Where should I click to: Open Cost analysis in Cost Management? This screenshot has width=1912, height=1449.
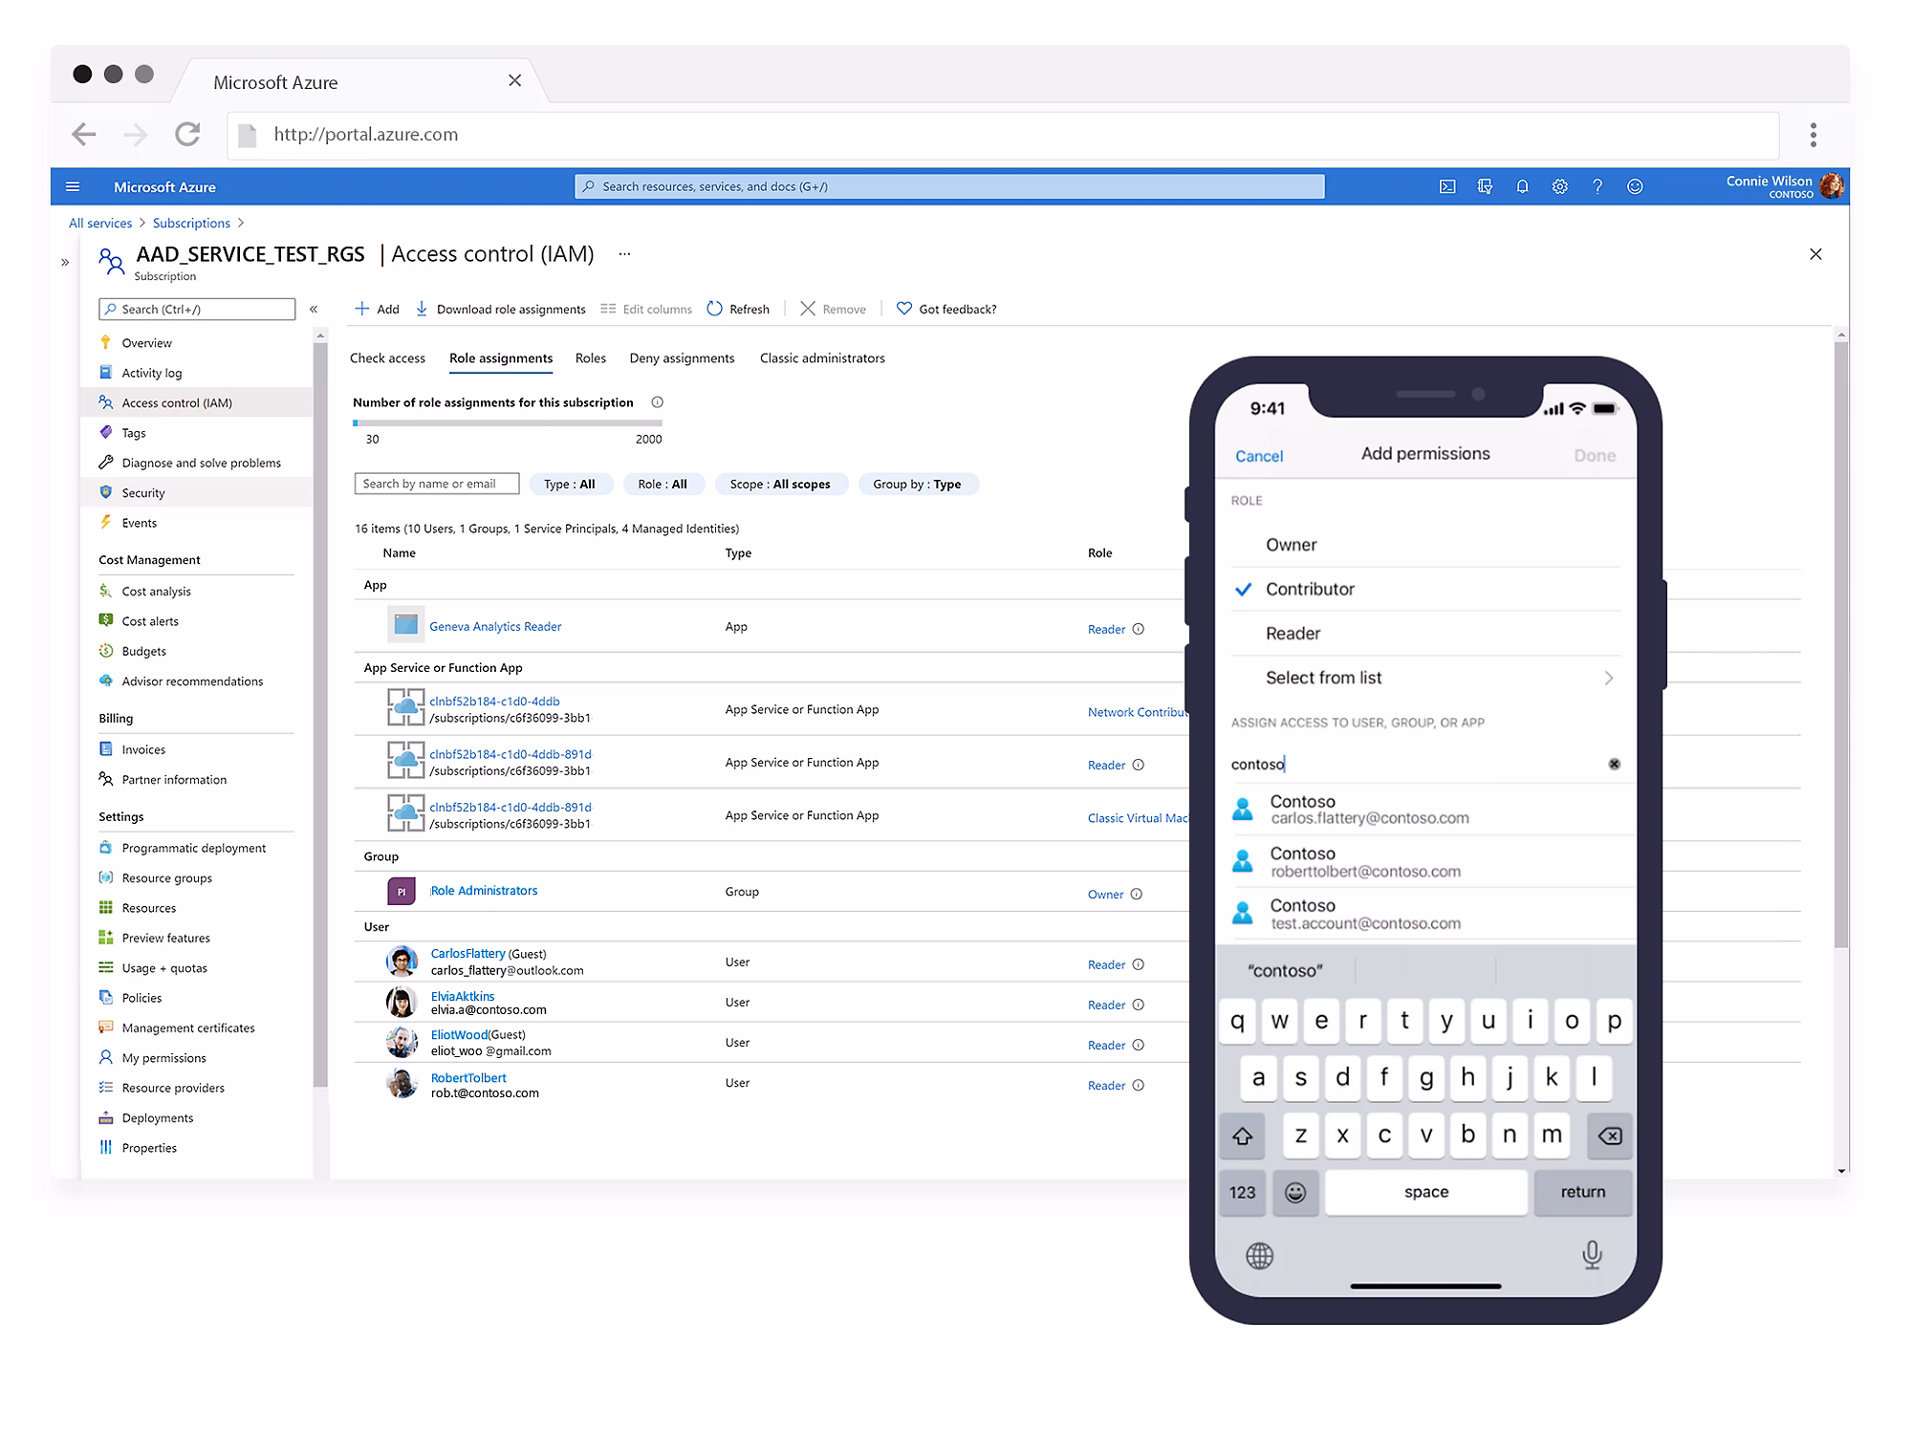coord(156,591)
